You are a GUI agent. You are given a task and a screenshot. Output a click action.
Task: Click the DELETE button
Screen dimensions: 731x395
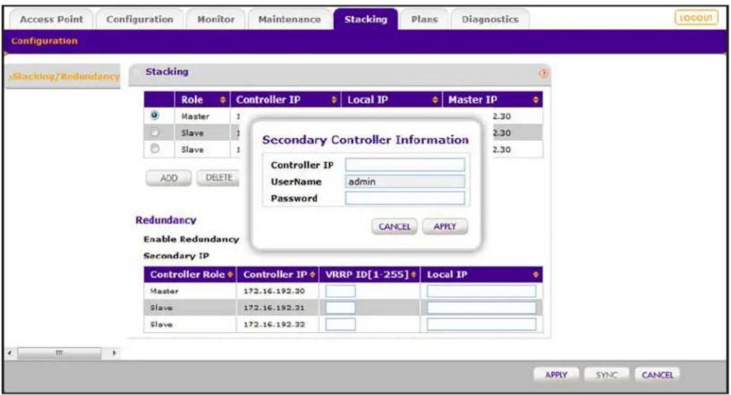click(x=218, y=178)
